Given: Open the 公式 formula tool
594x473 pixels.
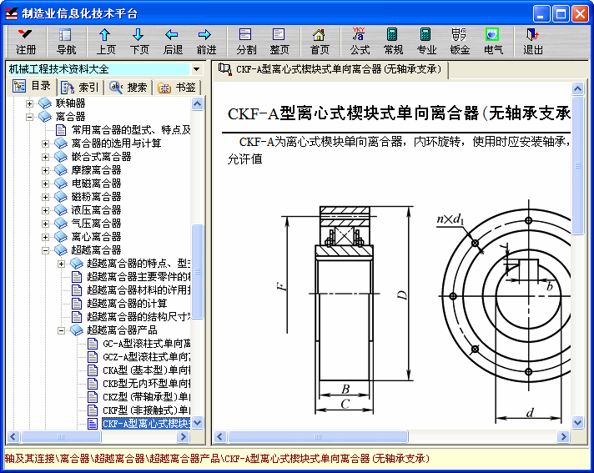Looking at the screenshot, I should [360, 41].
